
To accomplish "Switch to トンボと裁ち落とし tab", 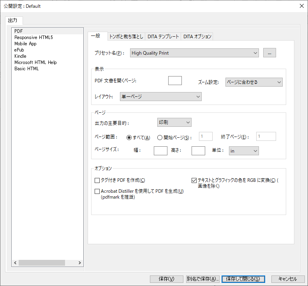I will [126, 36].
